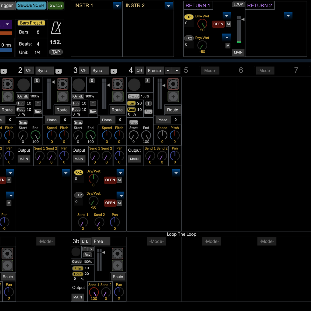Click the overdub plus button on channel 4
The height and width of the screenshot is (311, 311).
(x=173, y=97)
